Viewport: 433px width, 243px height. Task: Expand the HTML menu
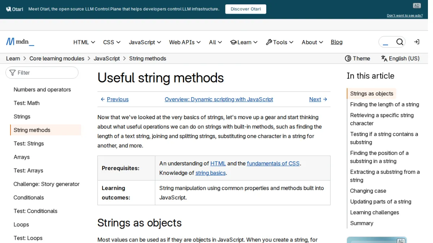click(x=84, y=42)
